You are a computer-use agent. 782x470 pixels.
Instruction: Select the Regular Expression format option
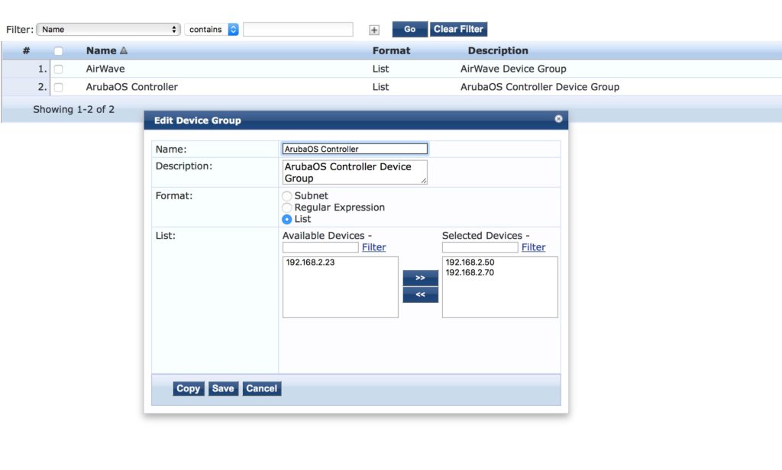pyautogui.click(x=287, y=208)
